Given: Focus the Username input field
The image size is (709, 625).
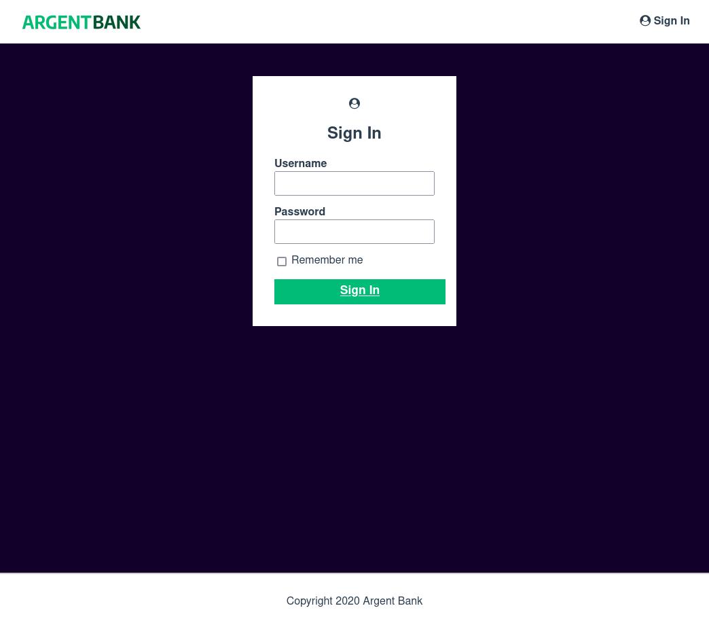Looking at the screenshot, I should (x=354, y=183).
